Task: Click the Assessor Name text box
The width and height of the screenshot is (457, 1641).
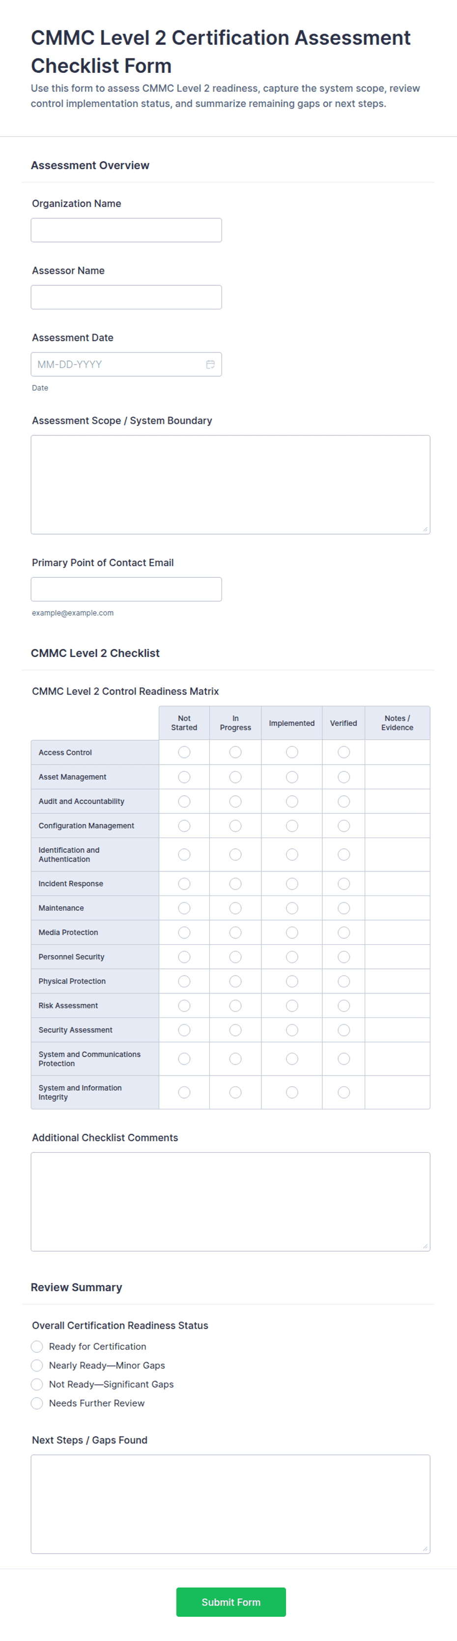Action: click(x=126, y=297)
